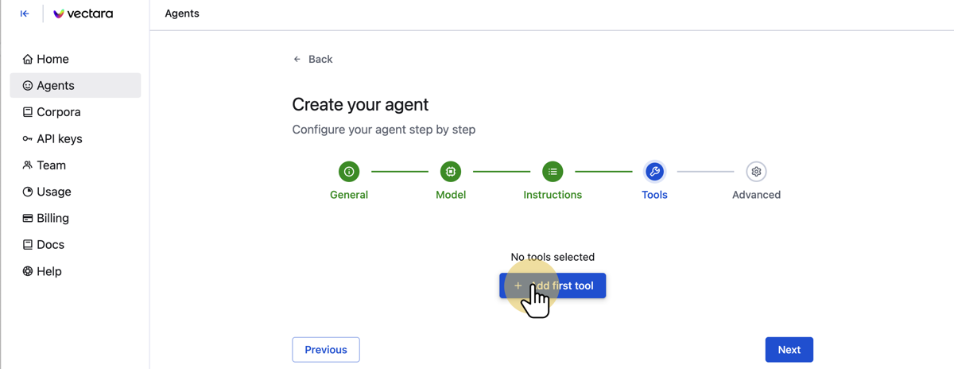Click the Tools wrench step icon
The height and width of the screenshot is (369, 954).
(x=654, y=172)
